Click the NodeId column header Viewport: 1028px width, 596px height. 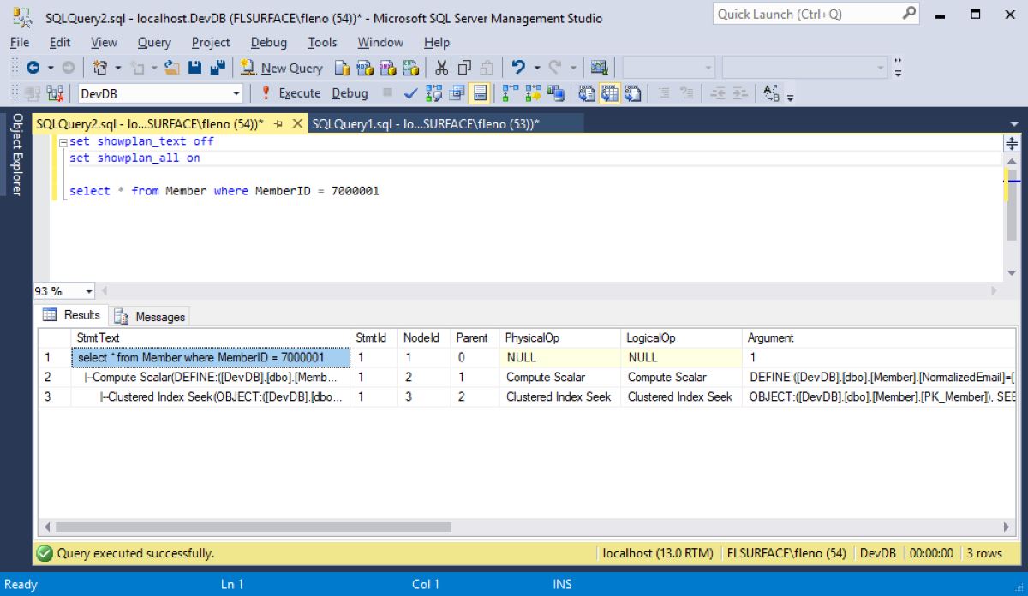click(424, 337)
